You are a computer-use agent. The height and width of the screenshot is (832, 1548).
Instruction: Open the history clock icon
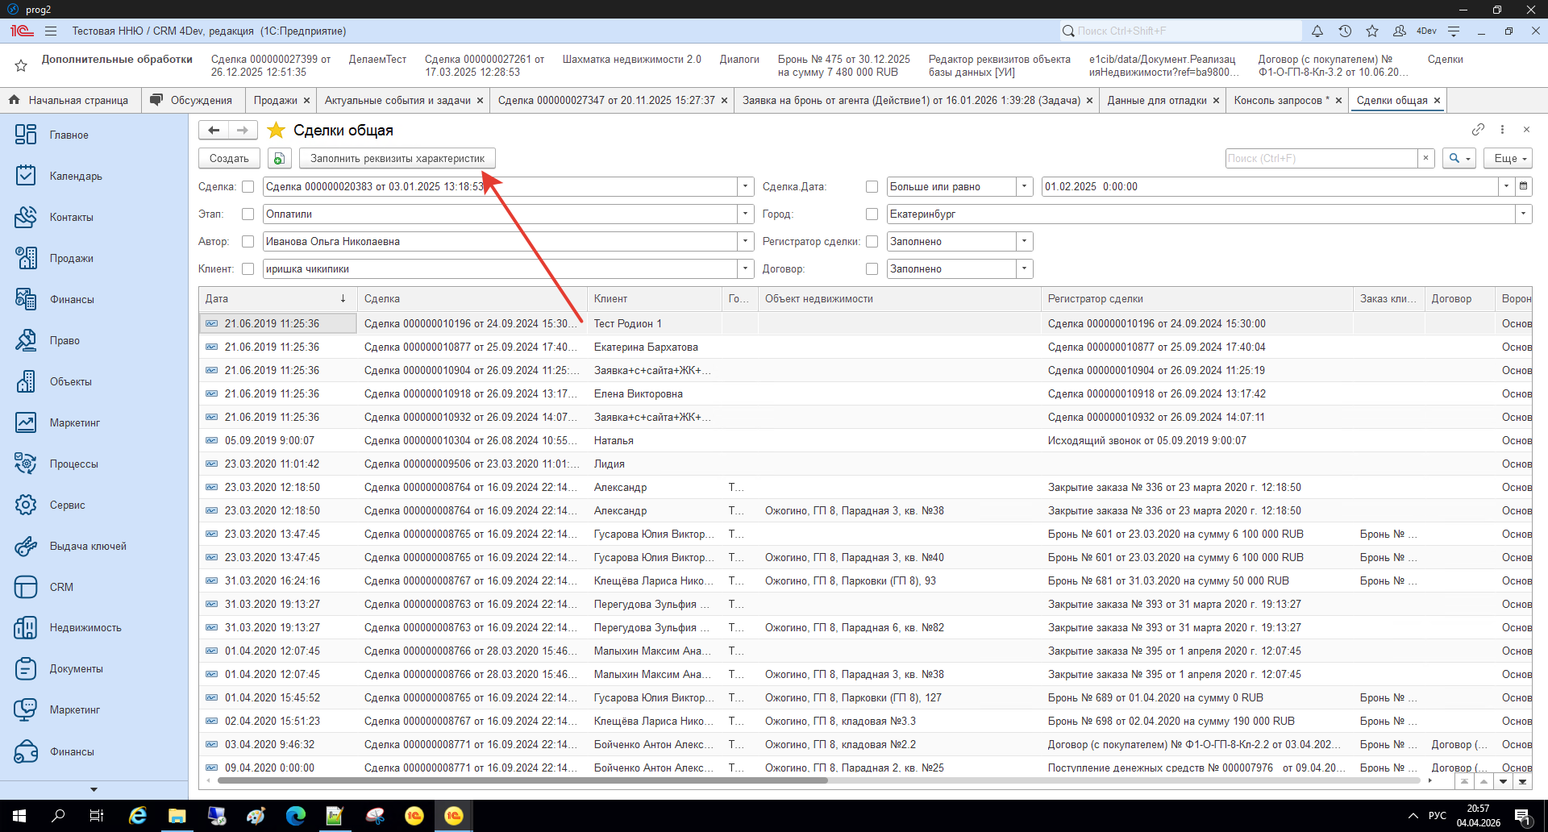tap(1345, 31)
